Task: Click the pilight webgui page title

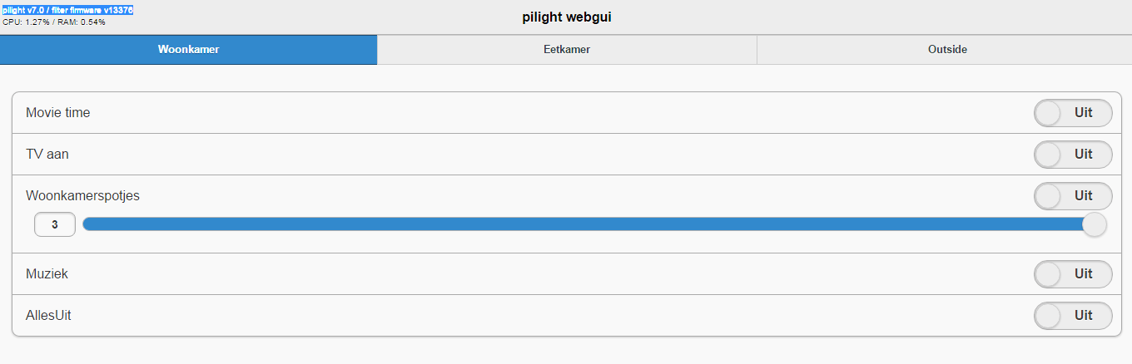Action: click(566, 17)
